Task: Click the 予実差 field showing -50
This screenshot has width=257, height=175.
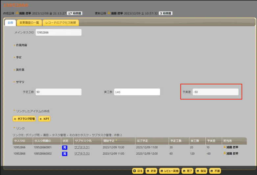Action: tap(216, 92)
